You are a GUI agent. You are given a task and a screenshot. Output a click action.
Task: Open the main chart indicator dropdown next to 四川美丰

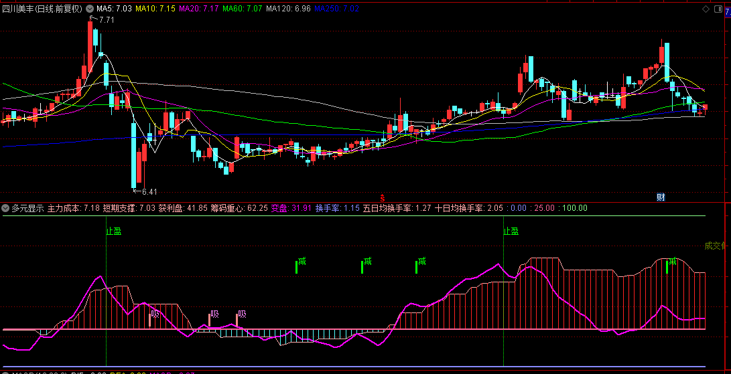[90, 9]
